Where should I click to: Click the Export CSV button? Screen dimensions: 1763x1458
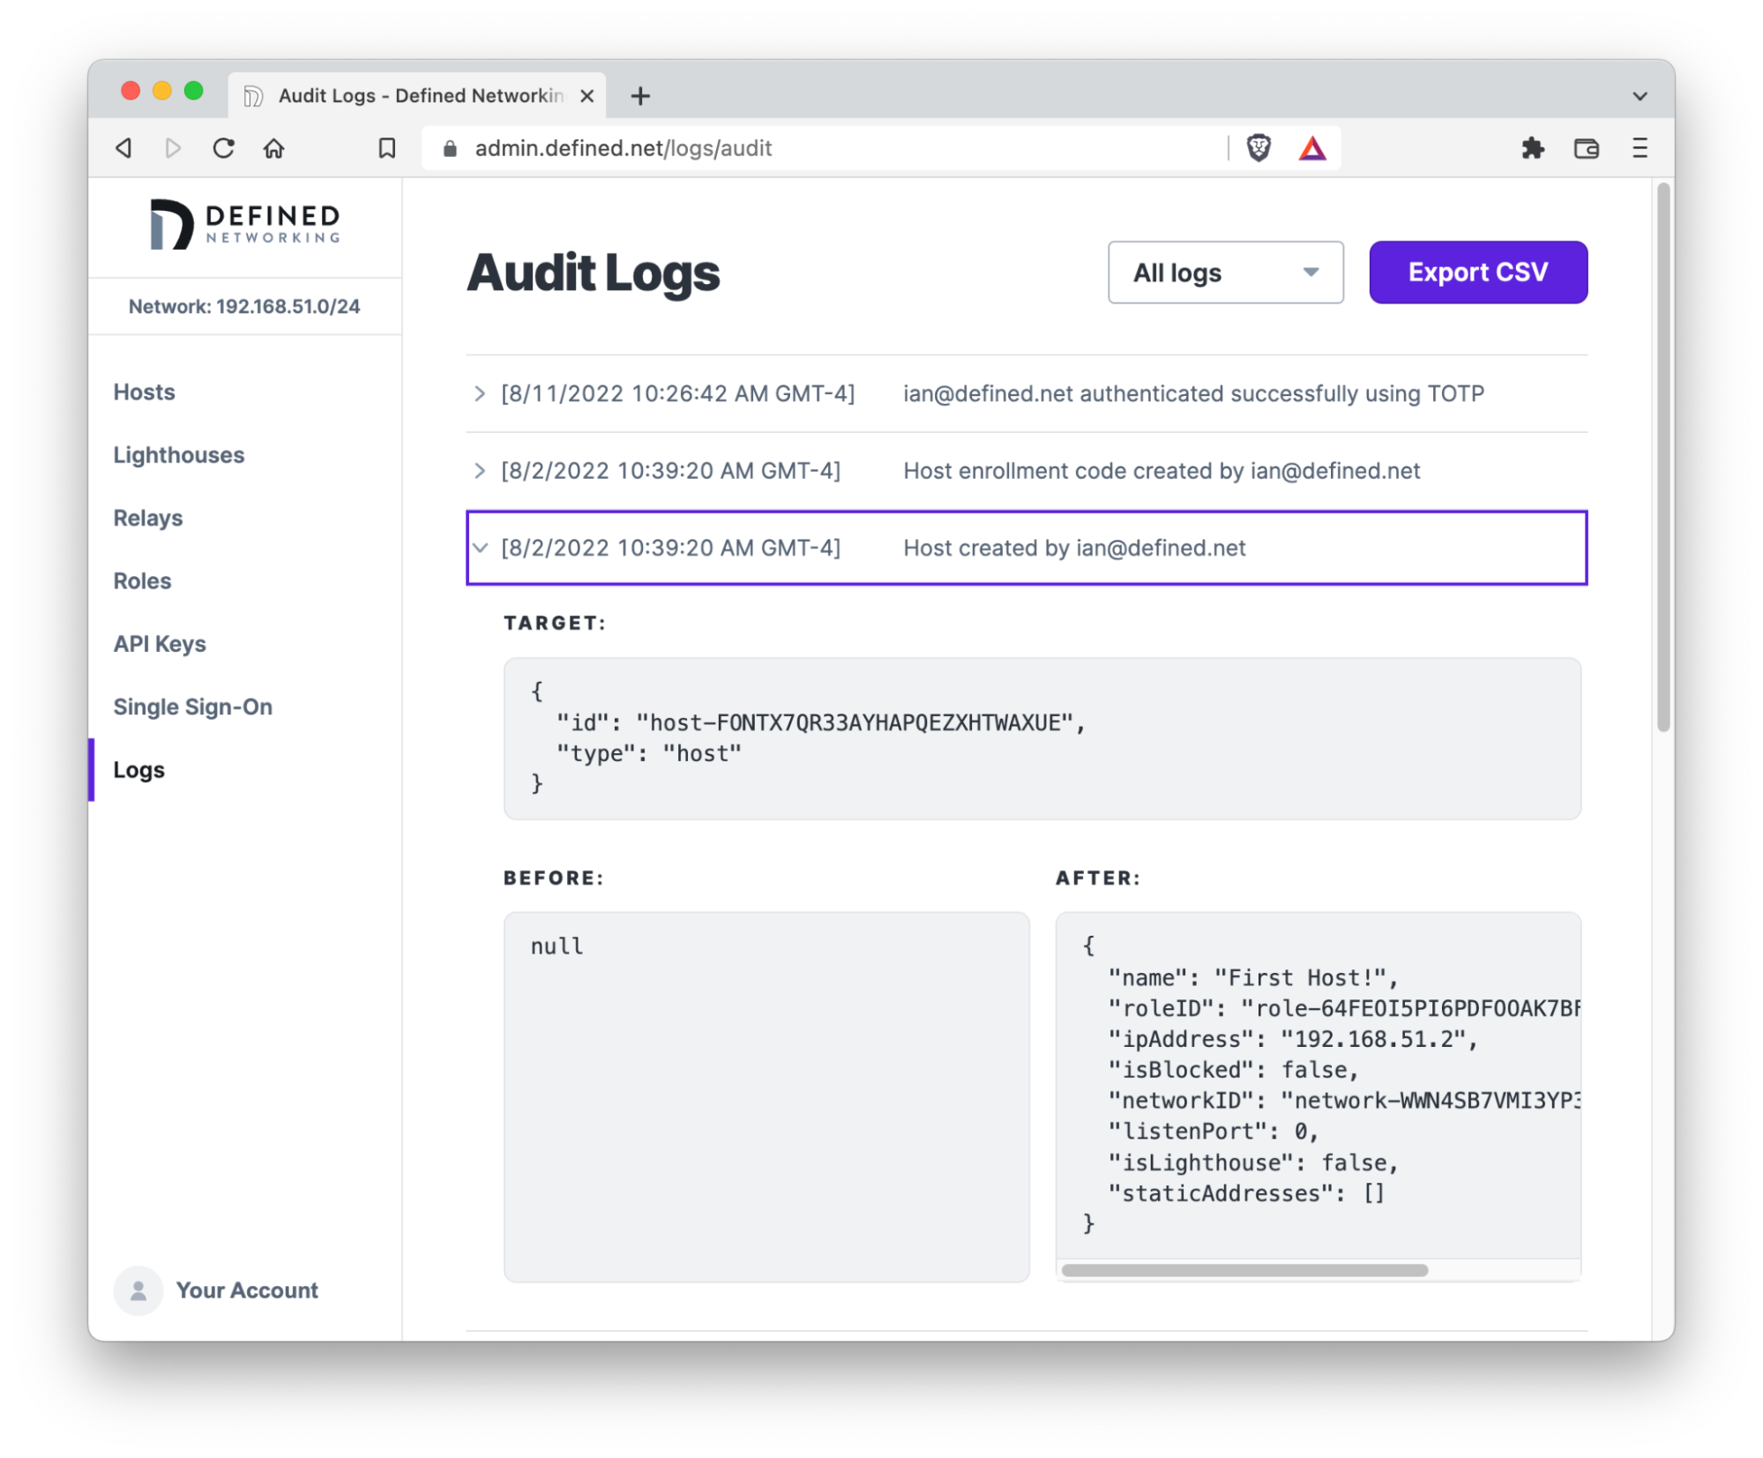tap(1477, 273)
